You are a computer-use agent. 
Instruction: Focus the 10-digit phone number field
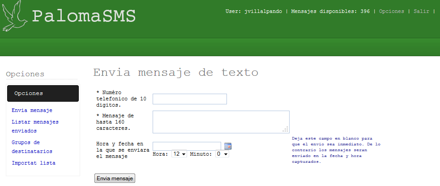coord(190,99)
